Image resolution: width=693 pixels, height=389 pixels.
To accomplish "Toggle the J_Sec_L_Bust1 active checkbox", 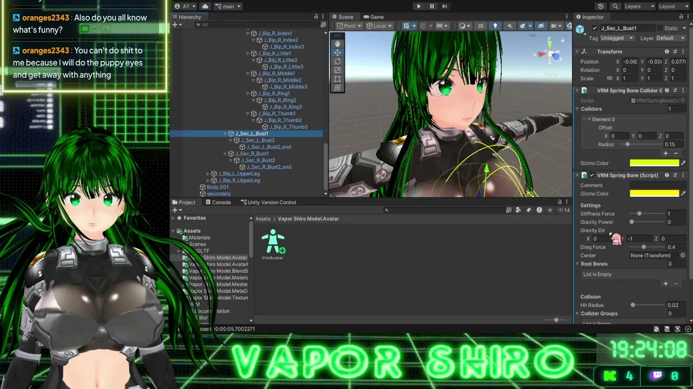I will [x=595, y=28].
